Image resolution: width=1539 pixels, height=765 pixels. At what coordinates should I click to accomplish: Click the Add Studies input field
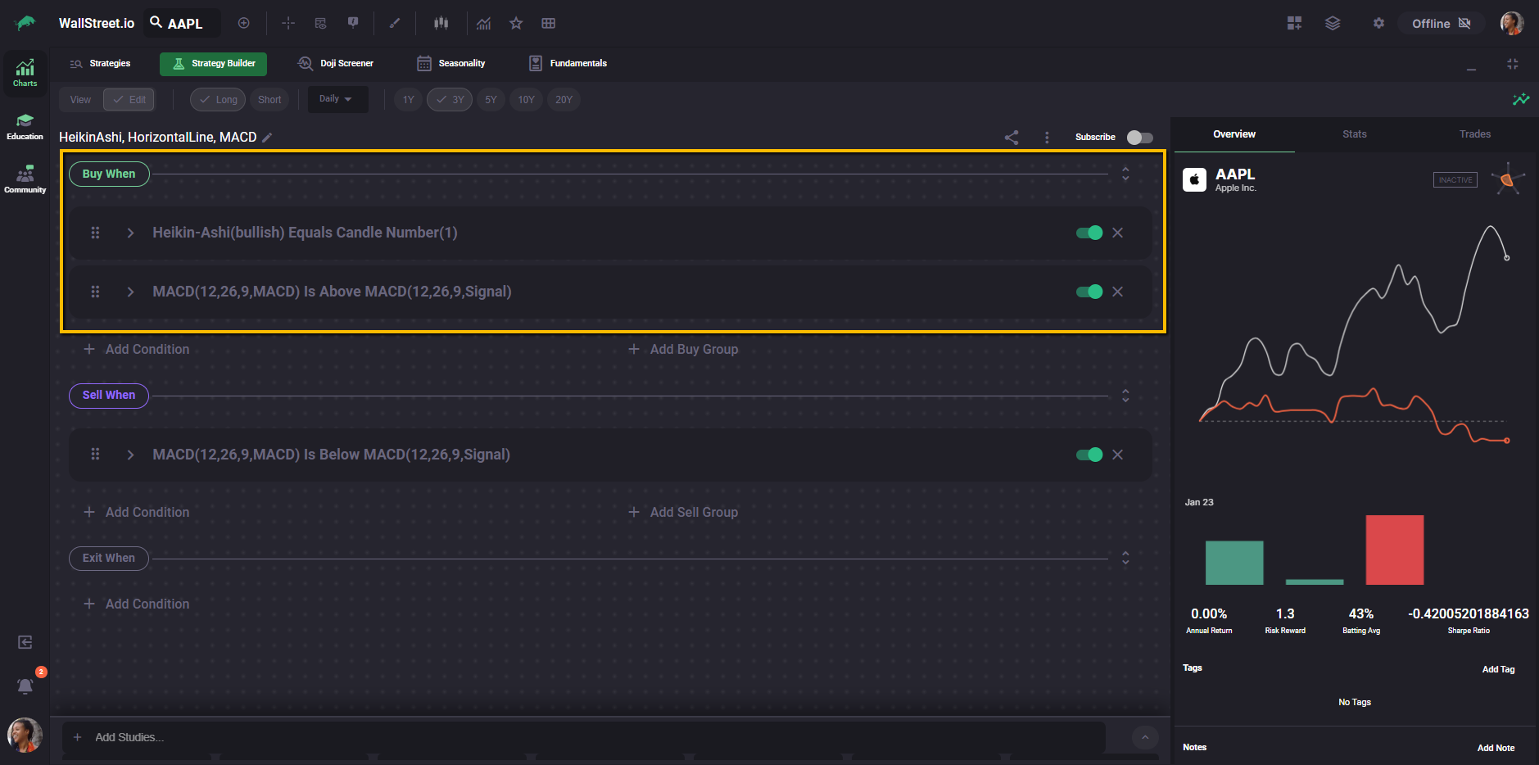point(573,737)
